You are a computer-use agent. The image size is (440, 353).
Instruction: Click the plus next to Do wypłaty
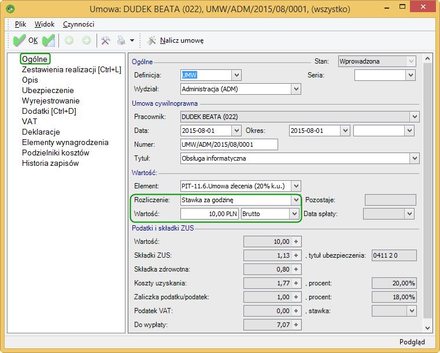[296, 325]
